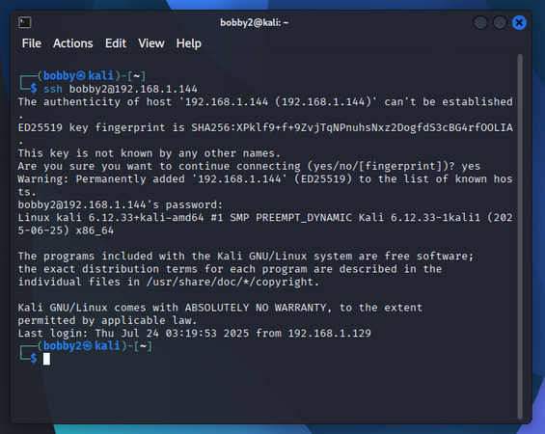The width and height of the screenshot is (545, 434).
Task: Open the Help menu
Action: [x=189, y=43]
